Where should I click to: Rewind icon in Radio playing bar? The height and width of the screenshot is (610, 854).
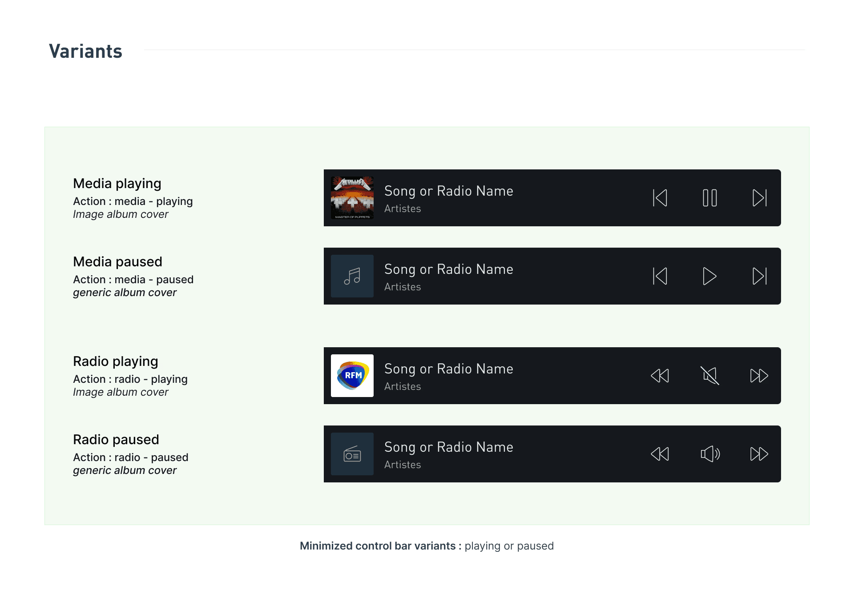pos(660,376)
